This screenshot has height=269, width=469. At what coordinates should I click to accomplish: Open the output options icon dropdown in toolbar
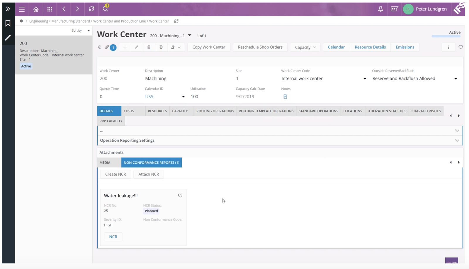click(x=176, y=47)
